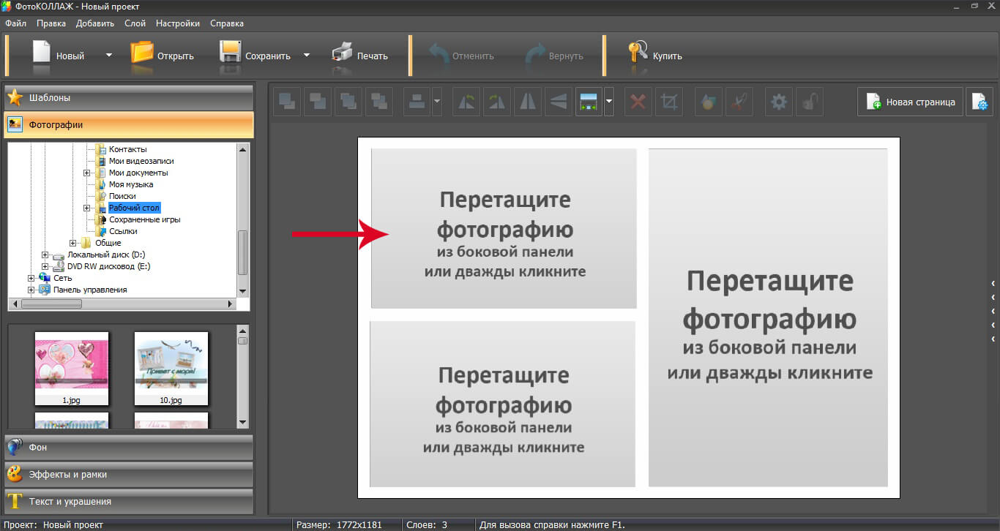Click the Печать print button
This screenshot has width=1000, height=531.
pos(359,55)
